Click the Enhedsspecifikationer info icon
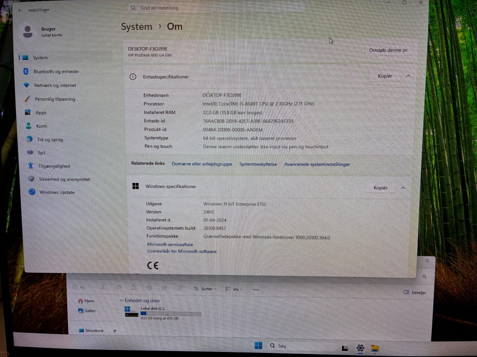 pyautogui.click(x=133, y=77)
